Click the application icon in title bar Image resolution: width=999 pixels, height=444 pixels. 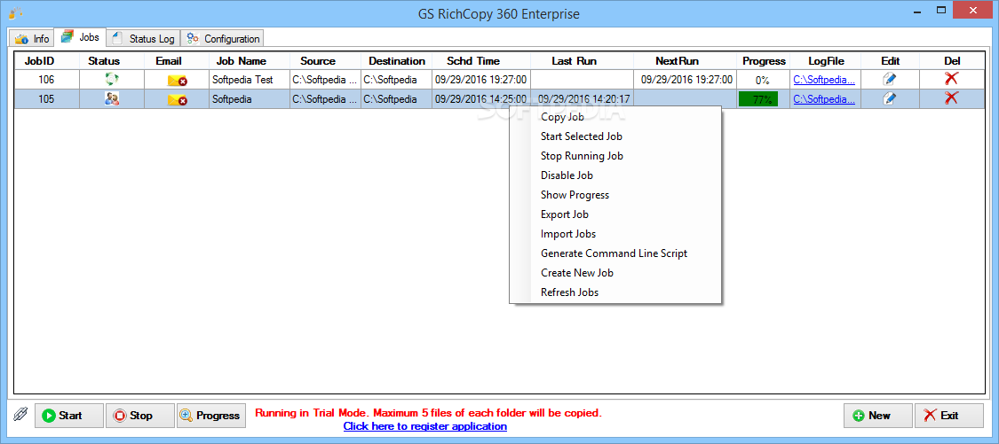click(16, 12)
